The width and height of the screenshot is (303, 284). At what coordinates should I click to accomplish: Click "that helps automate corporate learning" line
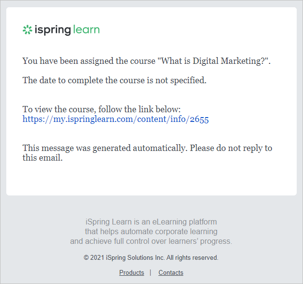tap(151, 232)
